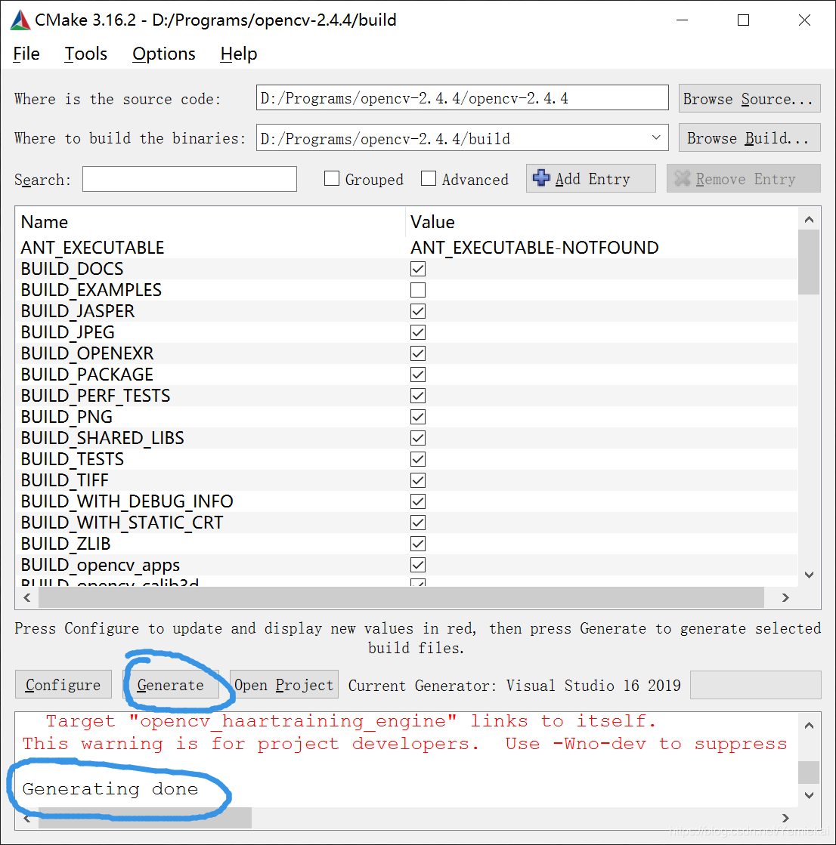Uncheck BUILD_WITH_DEBUG_INFO option
This screenshot has width=836, height=845.
pos(418,501)
